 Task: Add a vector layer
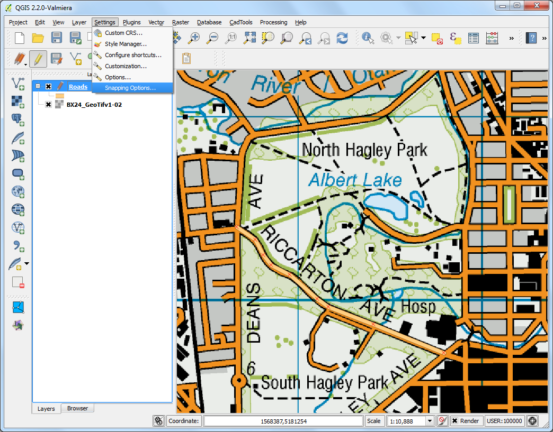18,84
